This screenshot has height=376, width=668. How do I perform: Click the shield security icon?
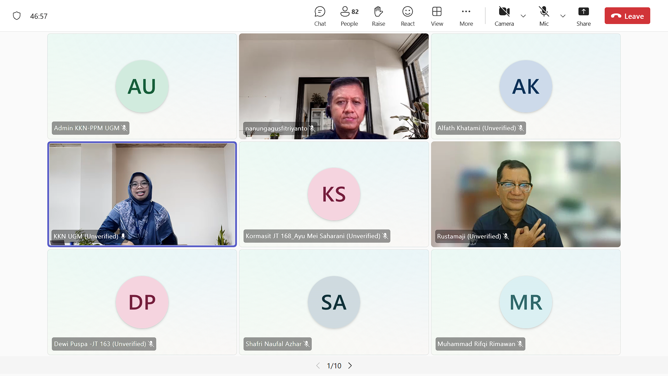click(x=17, y=16)
